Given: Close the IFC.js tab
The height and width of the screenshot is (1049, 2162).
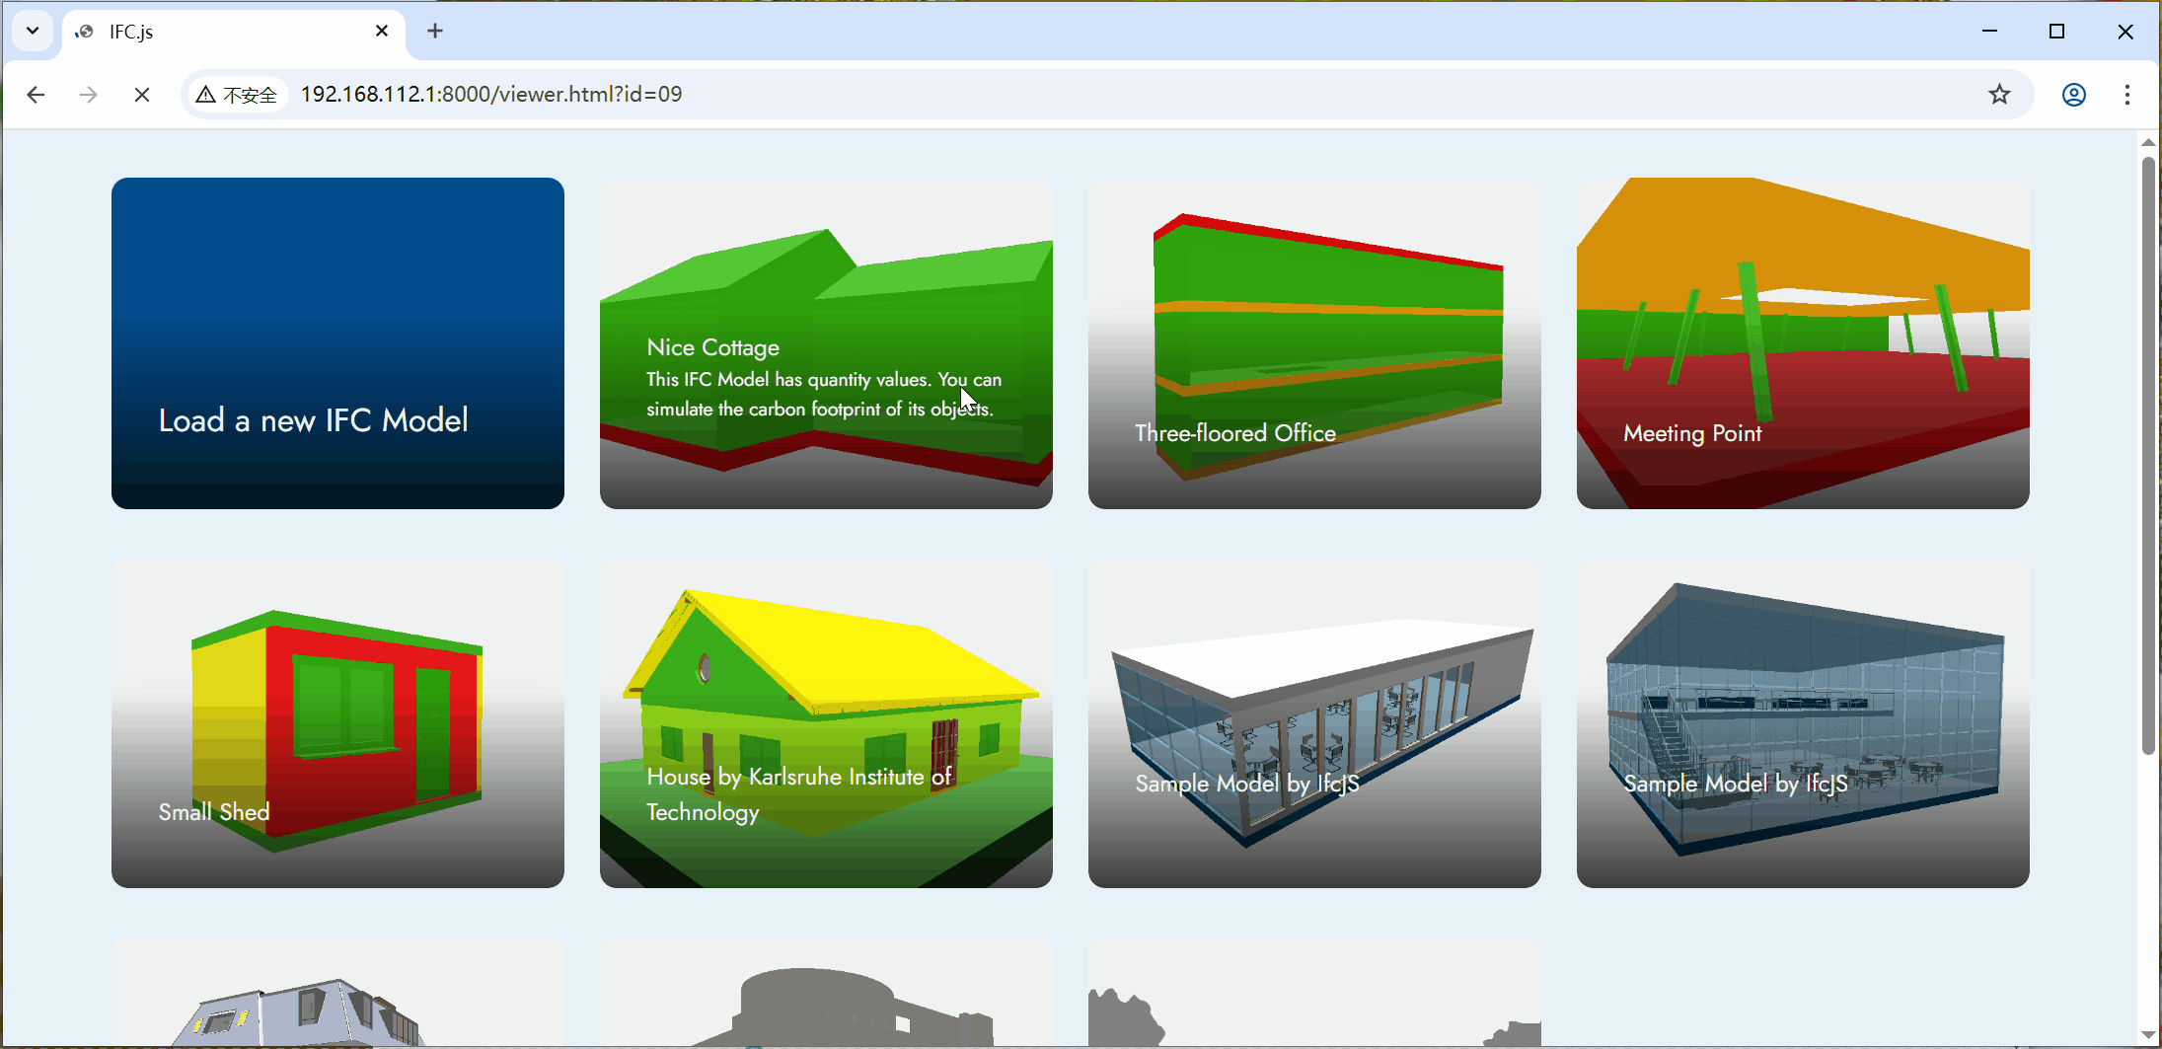Looking at the screenshot, I should point(382,32).
